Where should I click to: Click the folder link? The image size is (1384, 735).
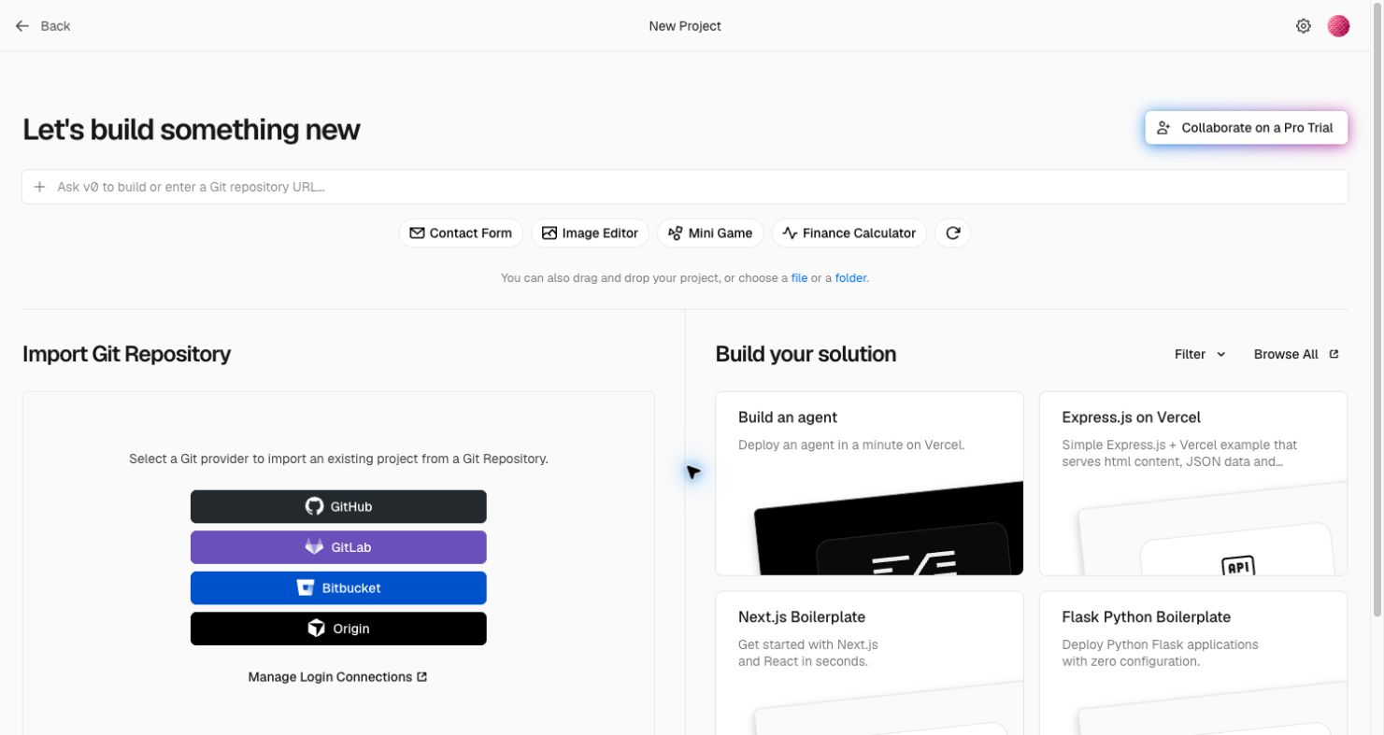850,278
